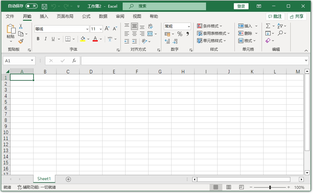Align text right
Viewport: 314px width, 193px height.
(x=142, y=33)
